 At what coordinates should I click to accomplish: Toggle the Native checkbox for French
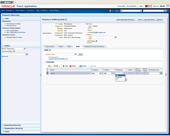tap(130, 73)
